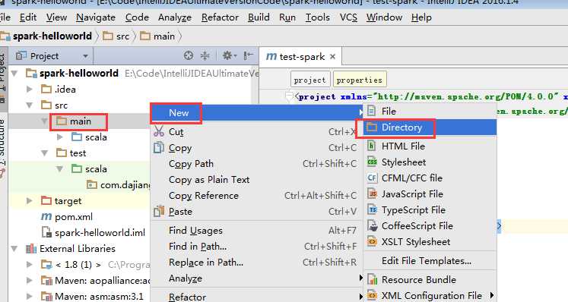Click the File icon in New submenu
The width and height of the screenshot is (568, 302).
(372, 111)
